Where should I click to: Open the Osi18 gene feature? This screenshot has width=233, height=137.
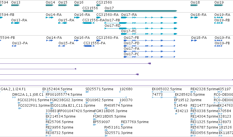194,5
